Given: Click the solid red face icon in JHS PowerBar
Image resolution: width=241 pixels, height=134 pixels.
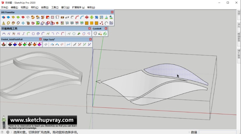Looking at the screenshot, I should pyautogui.click(x=23, y=17).
